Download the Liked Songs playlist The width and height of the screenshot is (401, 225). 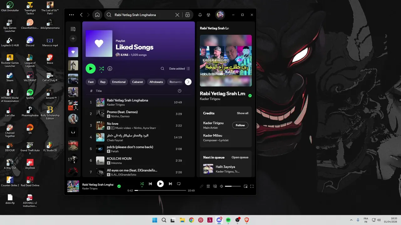click(x=110, y=68)
